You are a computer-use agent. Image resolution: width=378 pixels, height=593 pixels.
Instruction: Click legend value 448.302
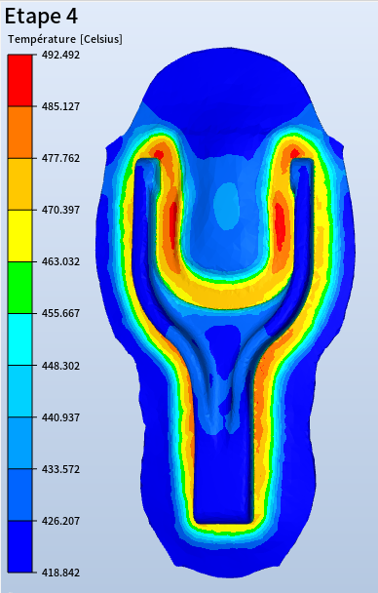pos(60,366)
